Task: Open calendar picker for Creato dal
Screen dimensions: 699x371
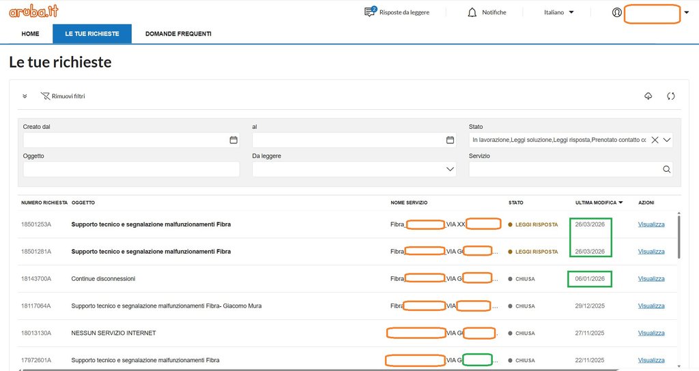Action: (233, 140)
